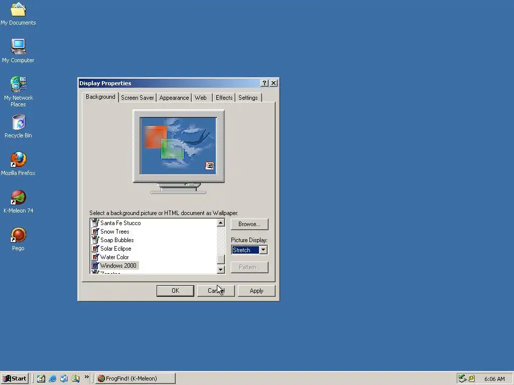Image resolution: width=514 pixels, height=385 pixels.
Task: Open the Start menu
Action: click(x=15, y=378)
